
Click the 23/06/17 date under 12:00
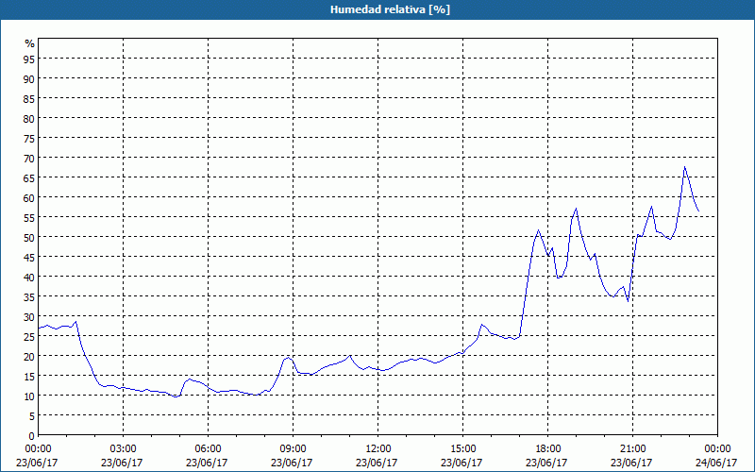377,463
